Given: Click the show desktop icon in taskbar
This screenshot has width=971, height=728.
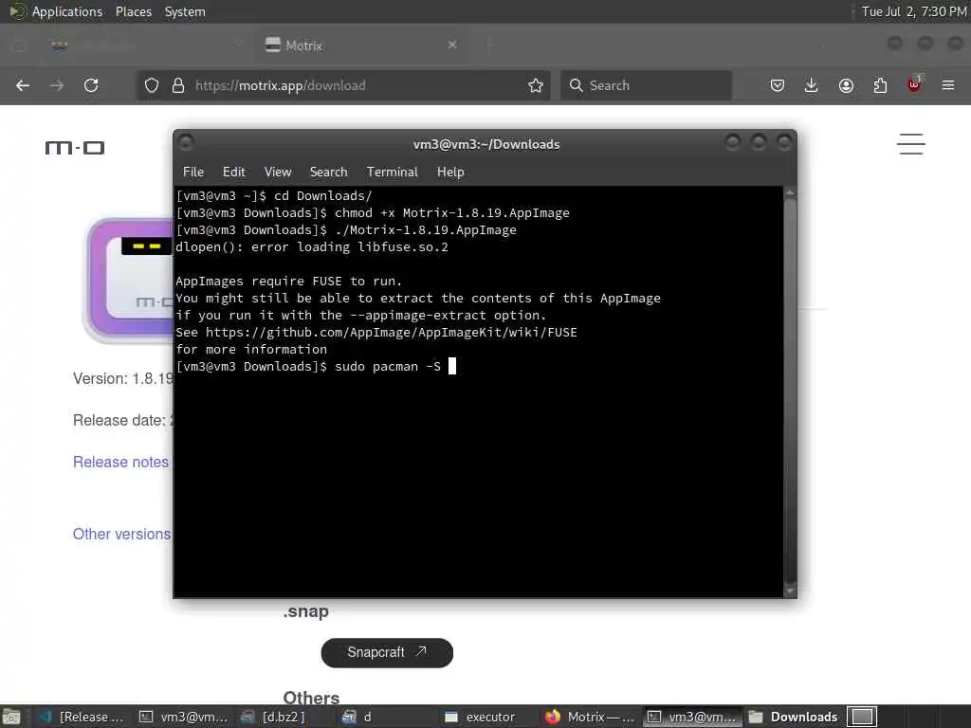Looking at the screenshot, I should point(11,717).
